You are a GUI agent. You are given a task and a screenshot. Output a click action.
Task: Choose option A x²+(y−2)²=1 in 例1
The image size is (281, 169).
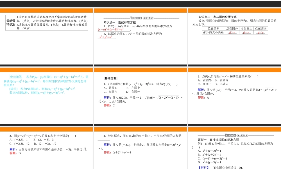pos(210,151)
